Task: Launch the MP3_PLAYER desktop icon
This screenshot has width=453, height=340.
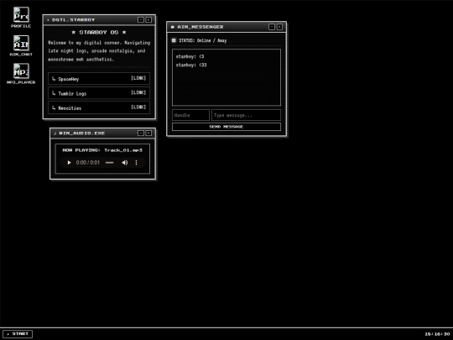Action: point(21,74)
